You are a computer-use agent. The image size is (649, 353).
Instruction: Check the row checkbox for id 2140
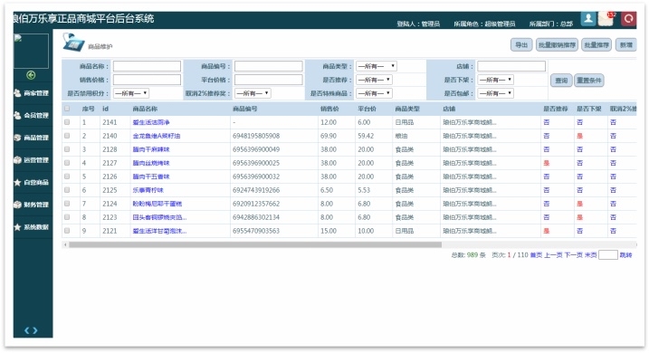[67, 136]
